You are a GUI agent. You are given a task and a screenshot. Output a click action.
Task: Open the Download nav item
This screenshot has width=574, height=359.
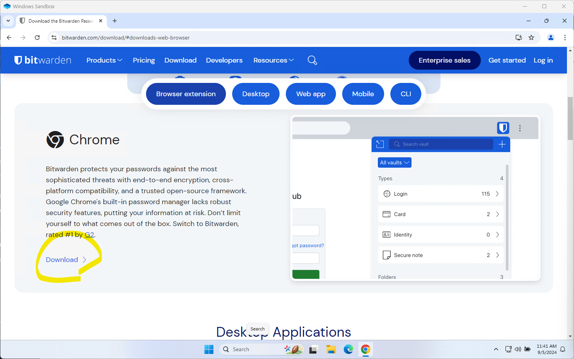pyautogui.click(x=181, y=60)
